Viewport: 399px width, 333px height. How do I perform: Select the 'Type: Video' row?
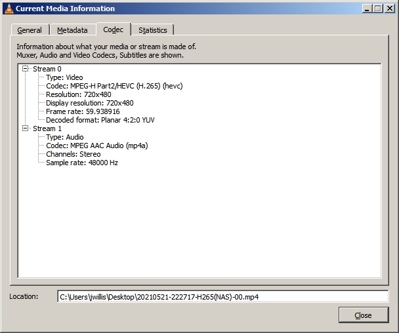coord(64,77)
